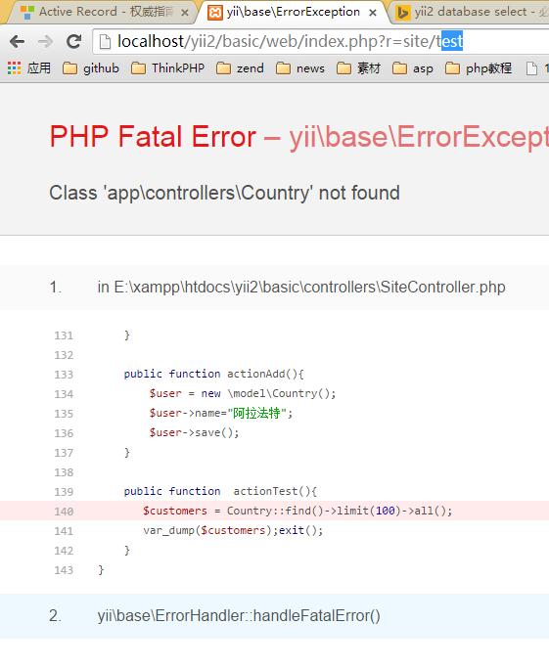Expand the ErrorHandler::handleFatalError() trace entry
The height and width of the screenshot is (669, 549).
click(274, 616)
